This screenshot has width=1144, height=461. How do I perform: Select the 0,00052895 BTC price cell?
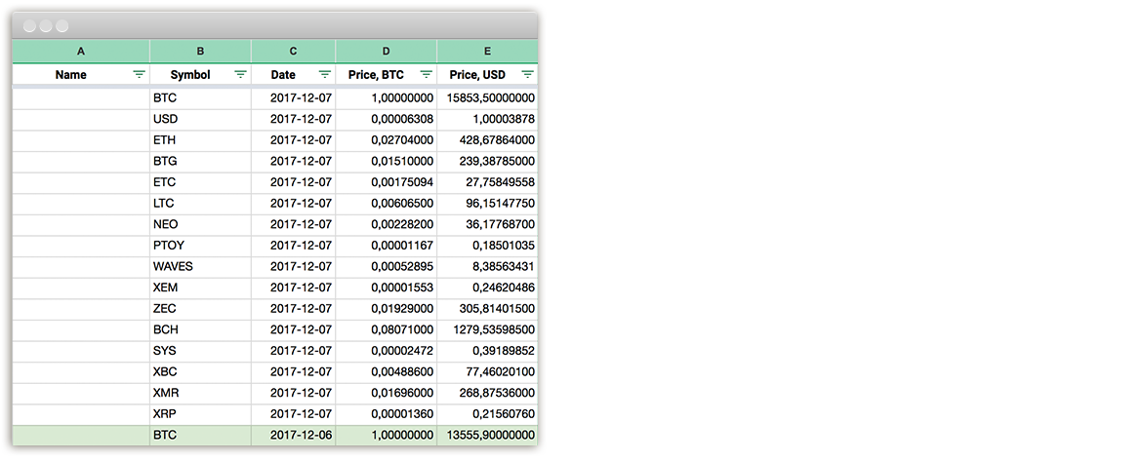point(386,266)
